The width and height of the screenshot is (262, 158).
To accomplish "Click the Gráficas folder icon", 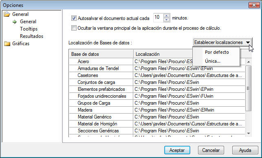I will tap(7, 44).
